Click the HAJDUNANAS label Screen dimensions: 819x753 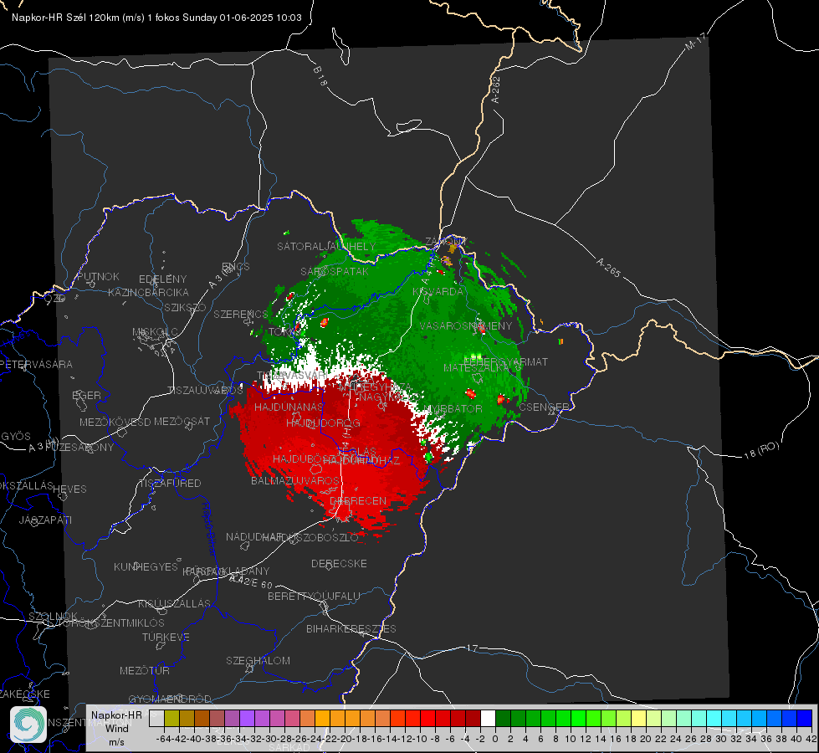coord(289,407)
